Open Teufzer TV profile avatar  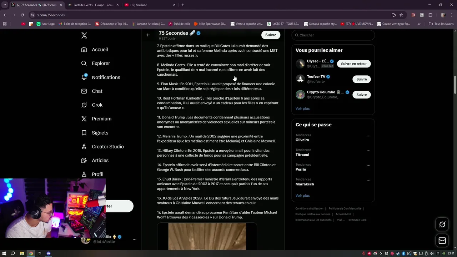coord(300,79)
